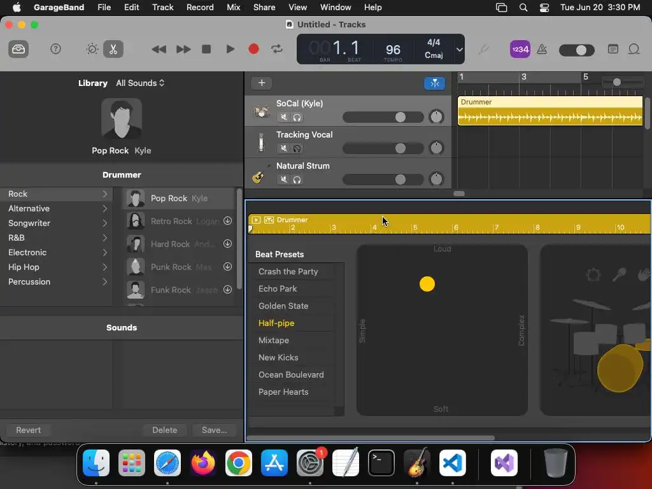Open the Loop Browser button
Screen dimensions: 652x489
point(634,49)
